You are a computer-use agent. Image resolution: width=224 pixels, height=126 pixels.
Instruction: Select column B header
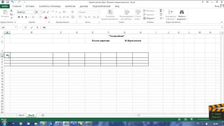pos(31,33)
